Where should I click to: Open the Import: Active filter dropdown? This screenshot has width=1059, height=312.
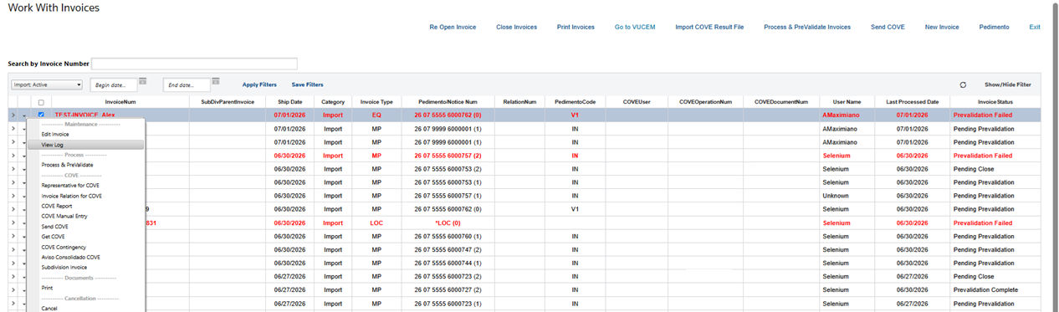[x=47, y=84]
